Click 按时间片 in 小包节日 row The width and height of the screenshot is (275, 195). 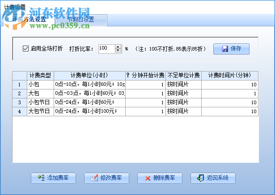pyautogui.click(x=183, y=102)
